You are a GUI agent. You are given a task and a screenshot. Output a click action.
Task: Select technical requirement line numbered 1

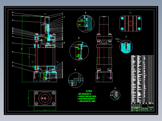coord(85,94)
